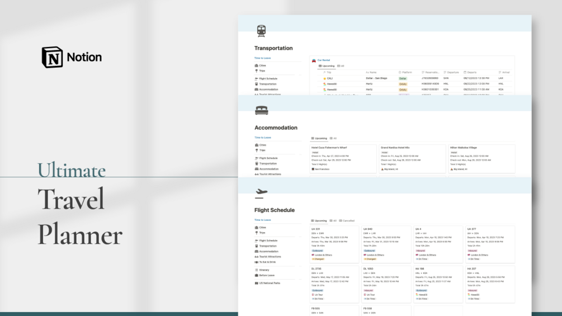Screen dimensions: 562x316
Task: Open the UA 940 flight card
Action: coord(386,244)
